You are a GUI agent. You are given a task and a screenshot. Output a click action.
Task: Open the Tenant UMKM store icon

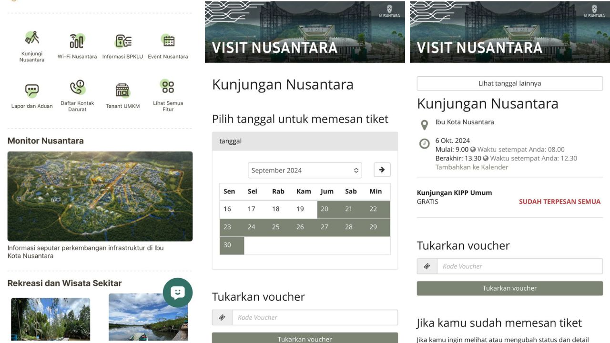[122, 91]
